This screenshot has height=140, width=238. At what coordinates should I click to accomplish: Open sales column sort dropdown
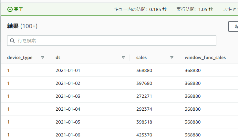[x=172, y=57]
